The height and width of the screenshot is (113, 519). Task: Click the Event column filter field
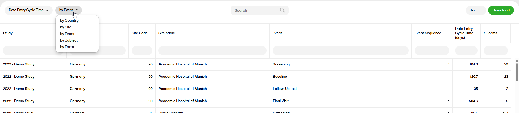click(x=340, y=51)
